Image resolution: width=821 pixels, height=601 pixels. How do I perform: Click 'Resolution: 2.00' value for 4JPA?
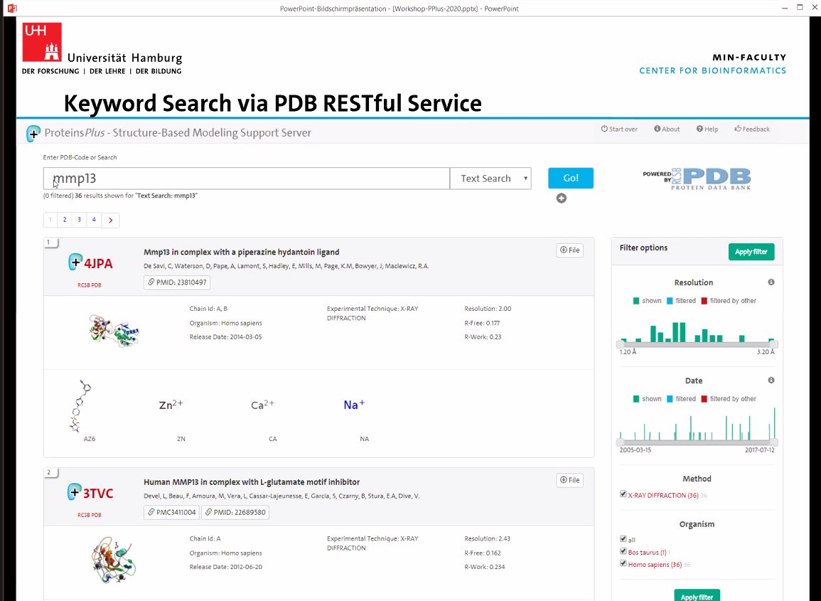point(488,309)
